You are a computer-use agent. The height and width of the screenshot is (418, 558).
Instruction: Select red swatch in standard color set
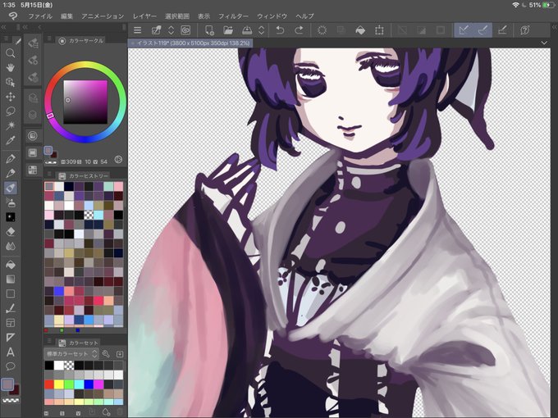click(x=49, y=384)
